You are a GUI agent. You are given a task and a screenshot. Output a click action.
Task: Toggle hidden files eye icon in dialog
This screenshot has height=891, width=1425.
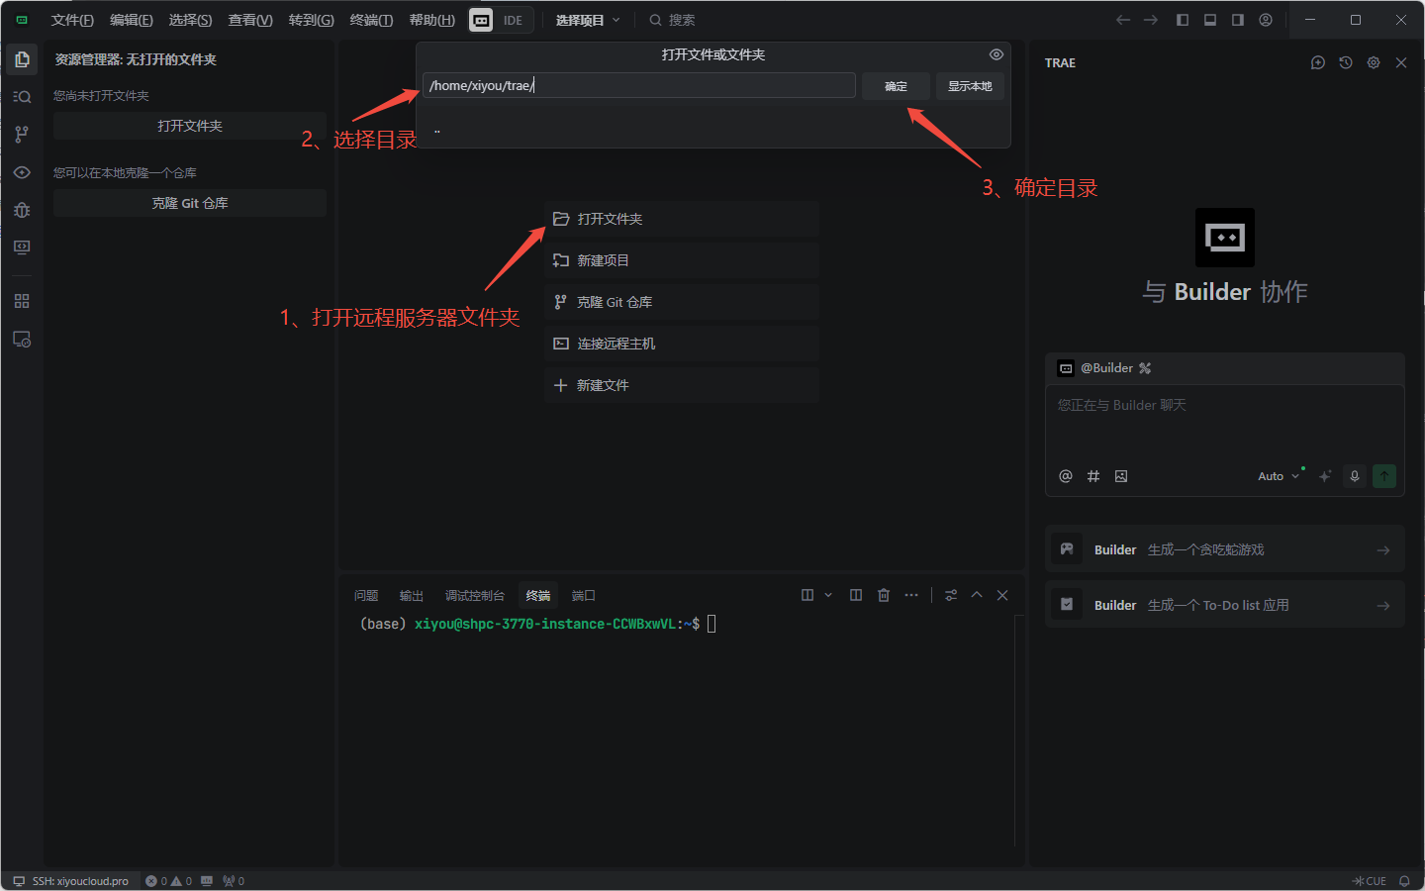point(997,54)
